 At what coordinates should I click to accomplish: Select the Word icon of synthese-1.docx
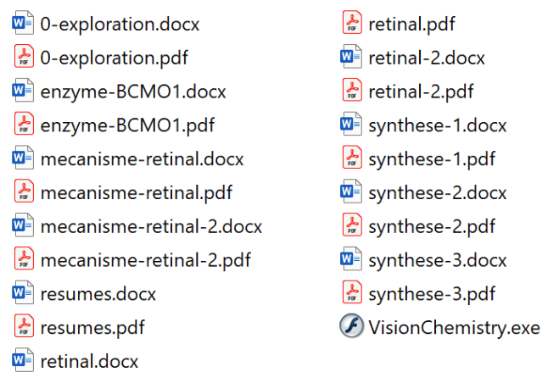click(x=351, y=125)
